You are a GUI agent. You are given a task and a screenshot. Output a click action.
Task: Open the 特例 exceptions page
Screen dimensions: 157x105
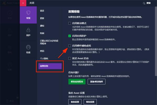coord(42,34)
